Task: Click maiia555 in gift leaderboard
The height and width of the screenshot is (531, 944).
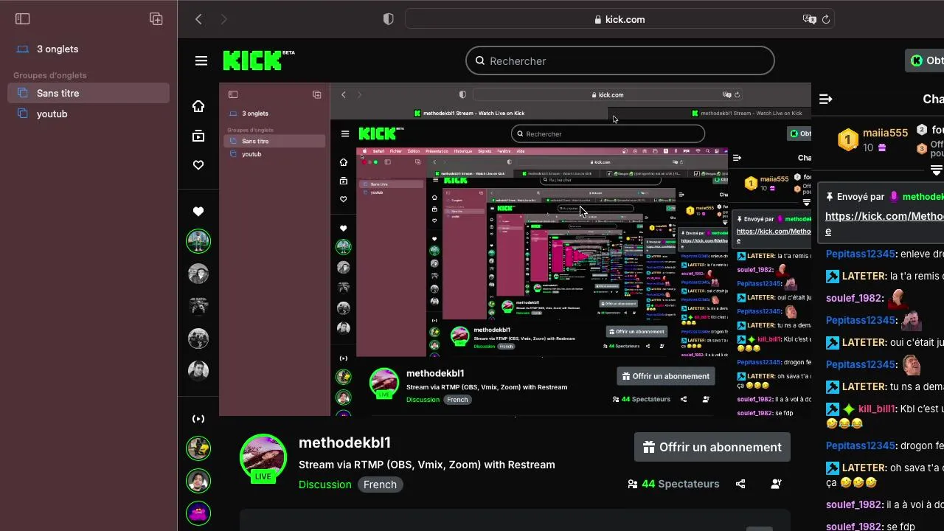Action: pos(885,133)
